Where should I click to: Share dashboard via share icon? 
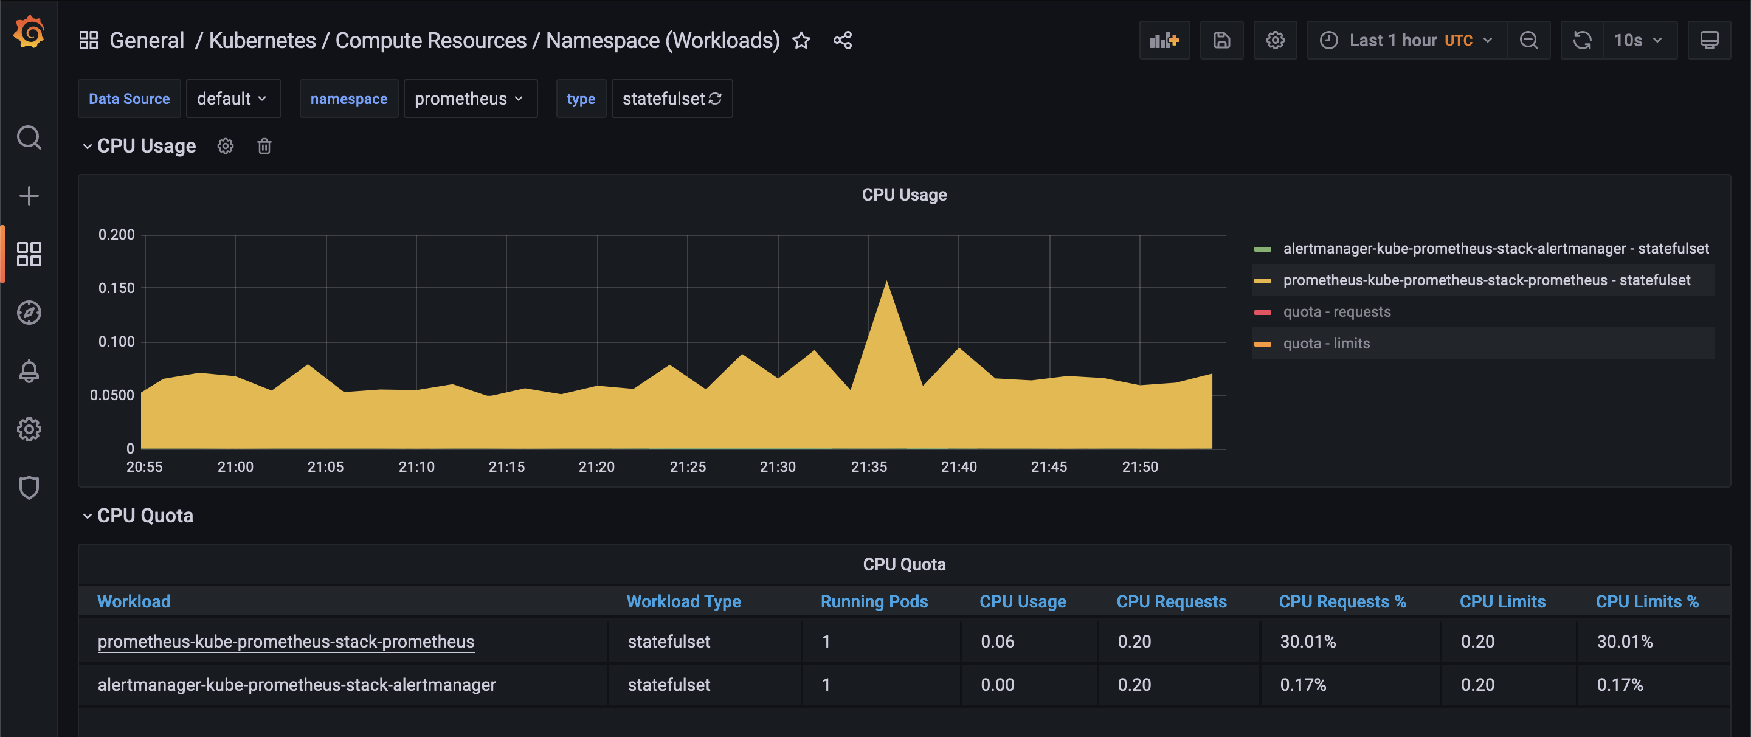point(842,41)
